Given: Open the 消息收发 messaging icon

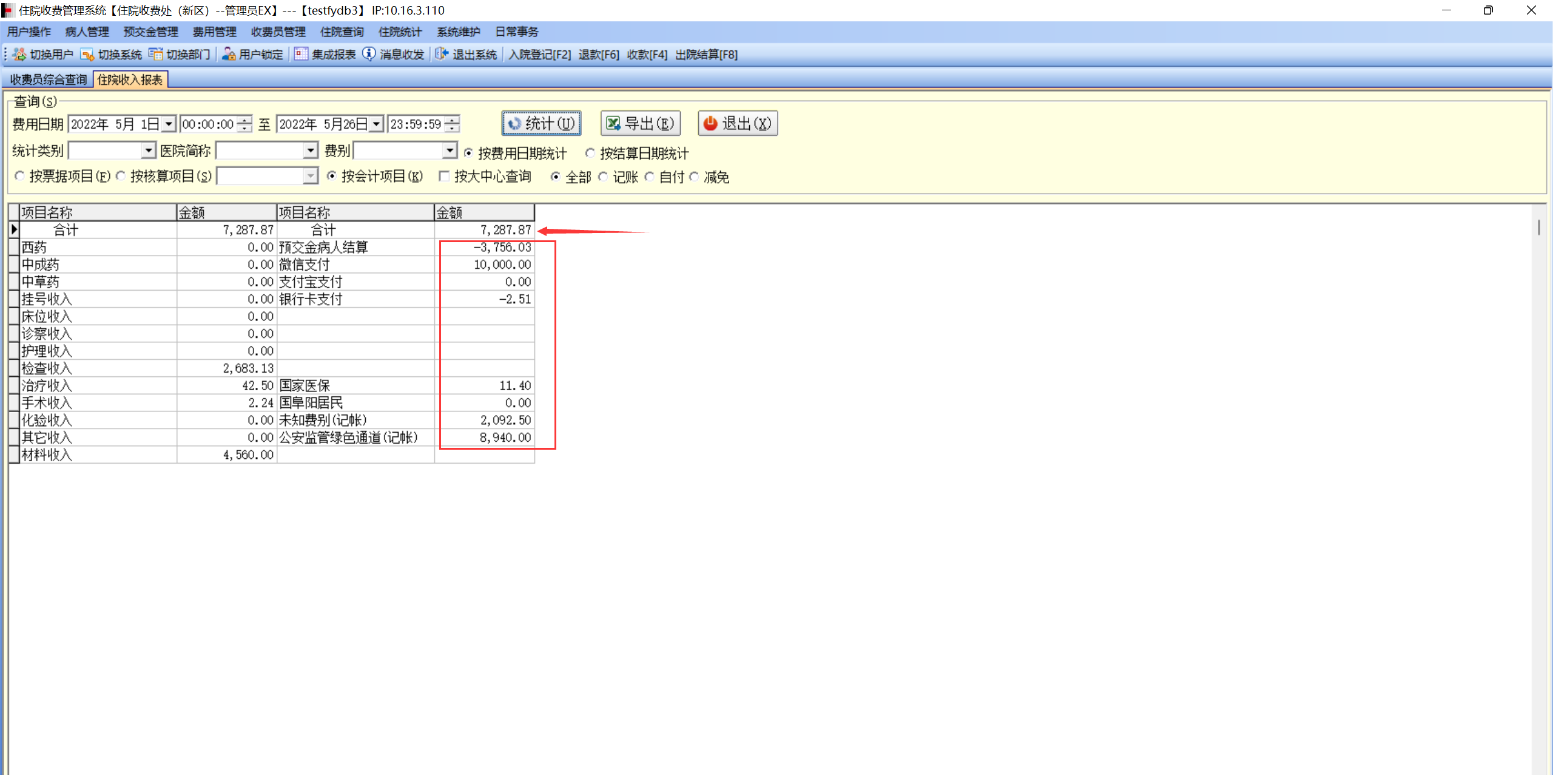Looking at the screenshot, I should point(369,55).
